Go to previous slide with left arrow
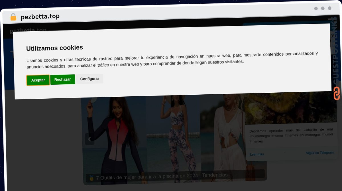 89,139
